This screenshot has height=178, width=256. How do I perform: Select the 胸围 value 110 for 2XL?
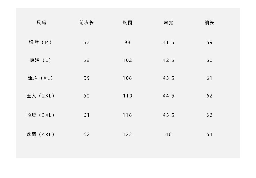127,96
